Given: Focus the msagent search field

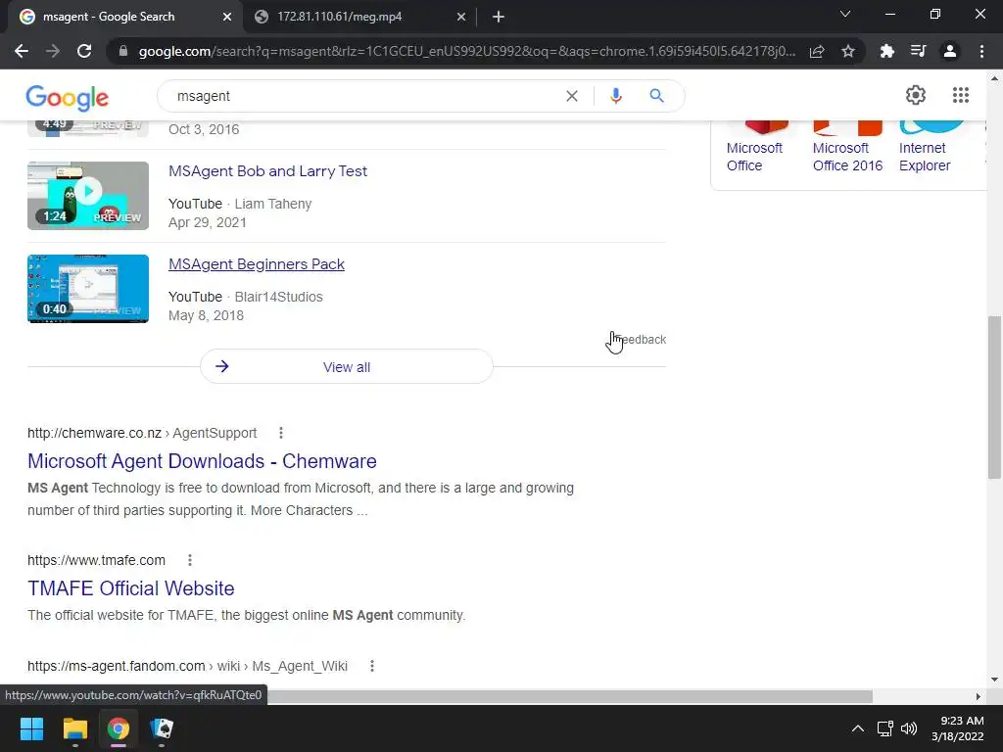Looking at the screenshot, I should [x=364, y=96].
